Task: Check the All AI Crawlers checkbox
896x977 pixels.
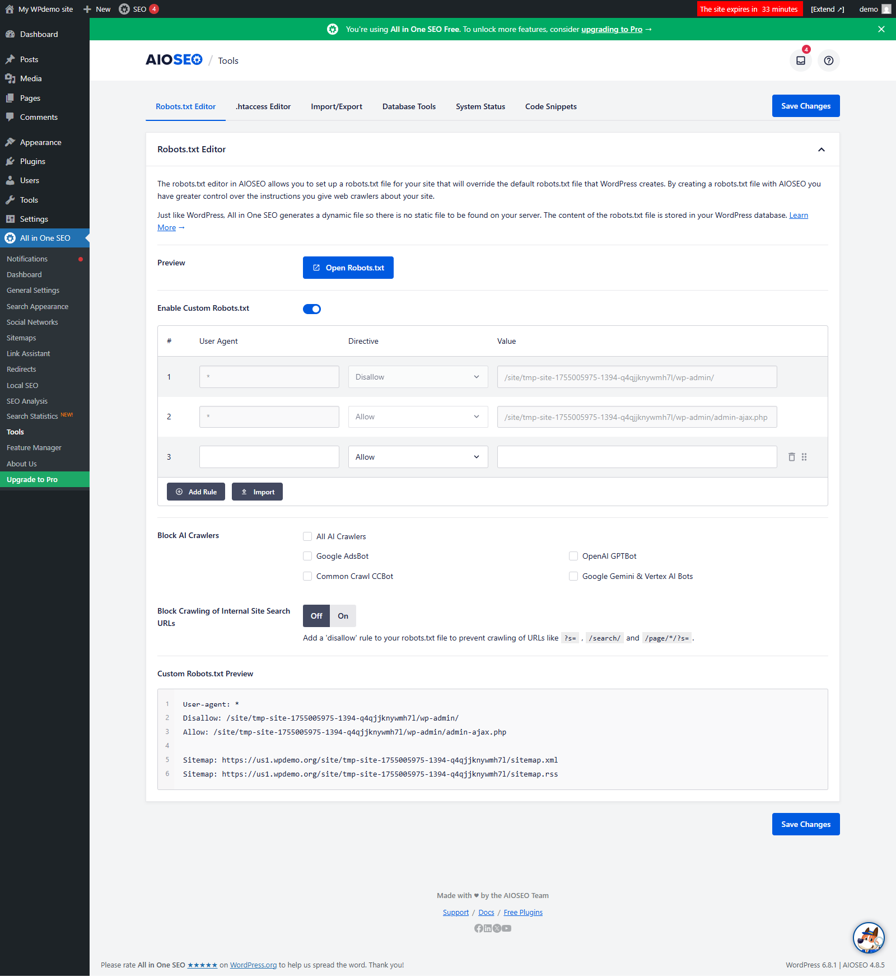Action: 307,536
